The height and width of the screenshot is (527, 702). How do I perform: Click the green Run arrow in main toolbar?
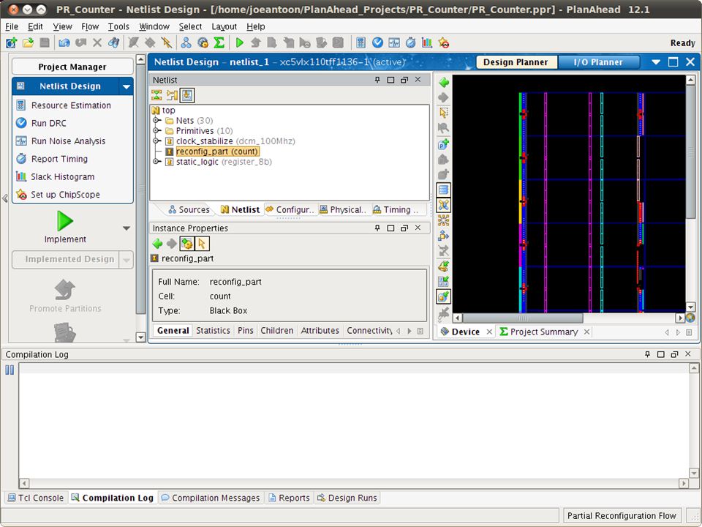[240, 43]
